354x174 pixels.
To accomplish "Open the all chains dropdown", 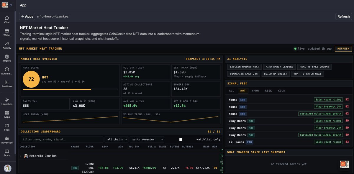I will 117,139.
